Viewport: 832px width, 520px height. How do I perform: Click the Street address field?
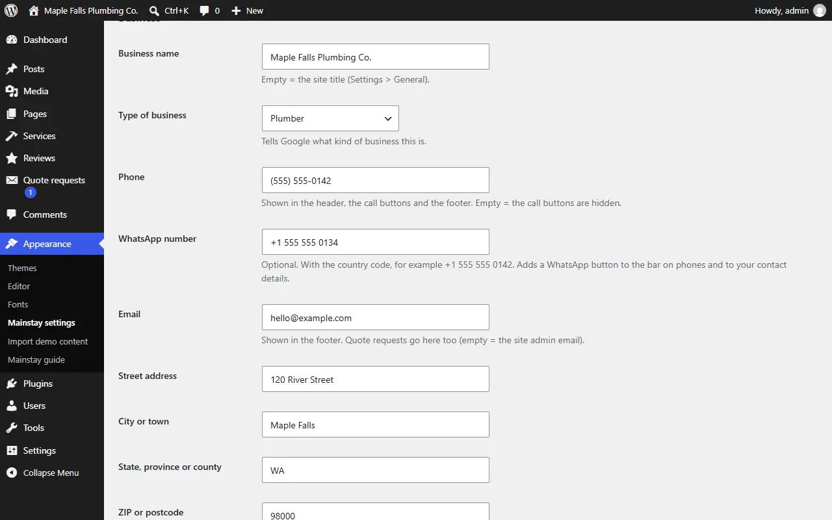point(376,379)
